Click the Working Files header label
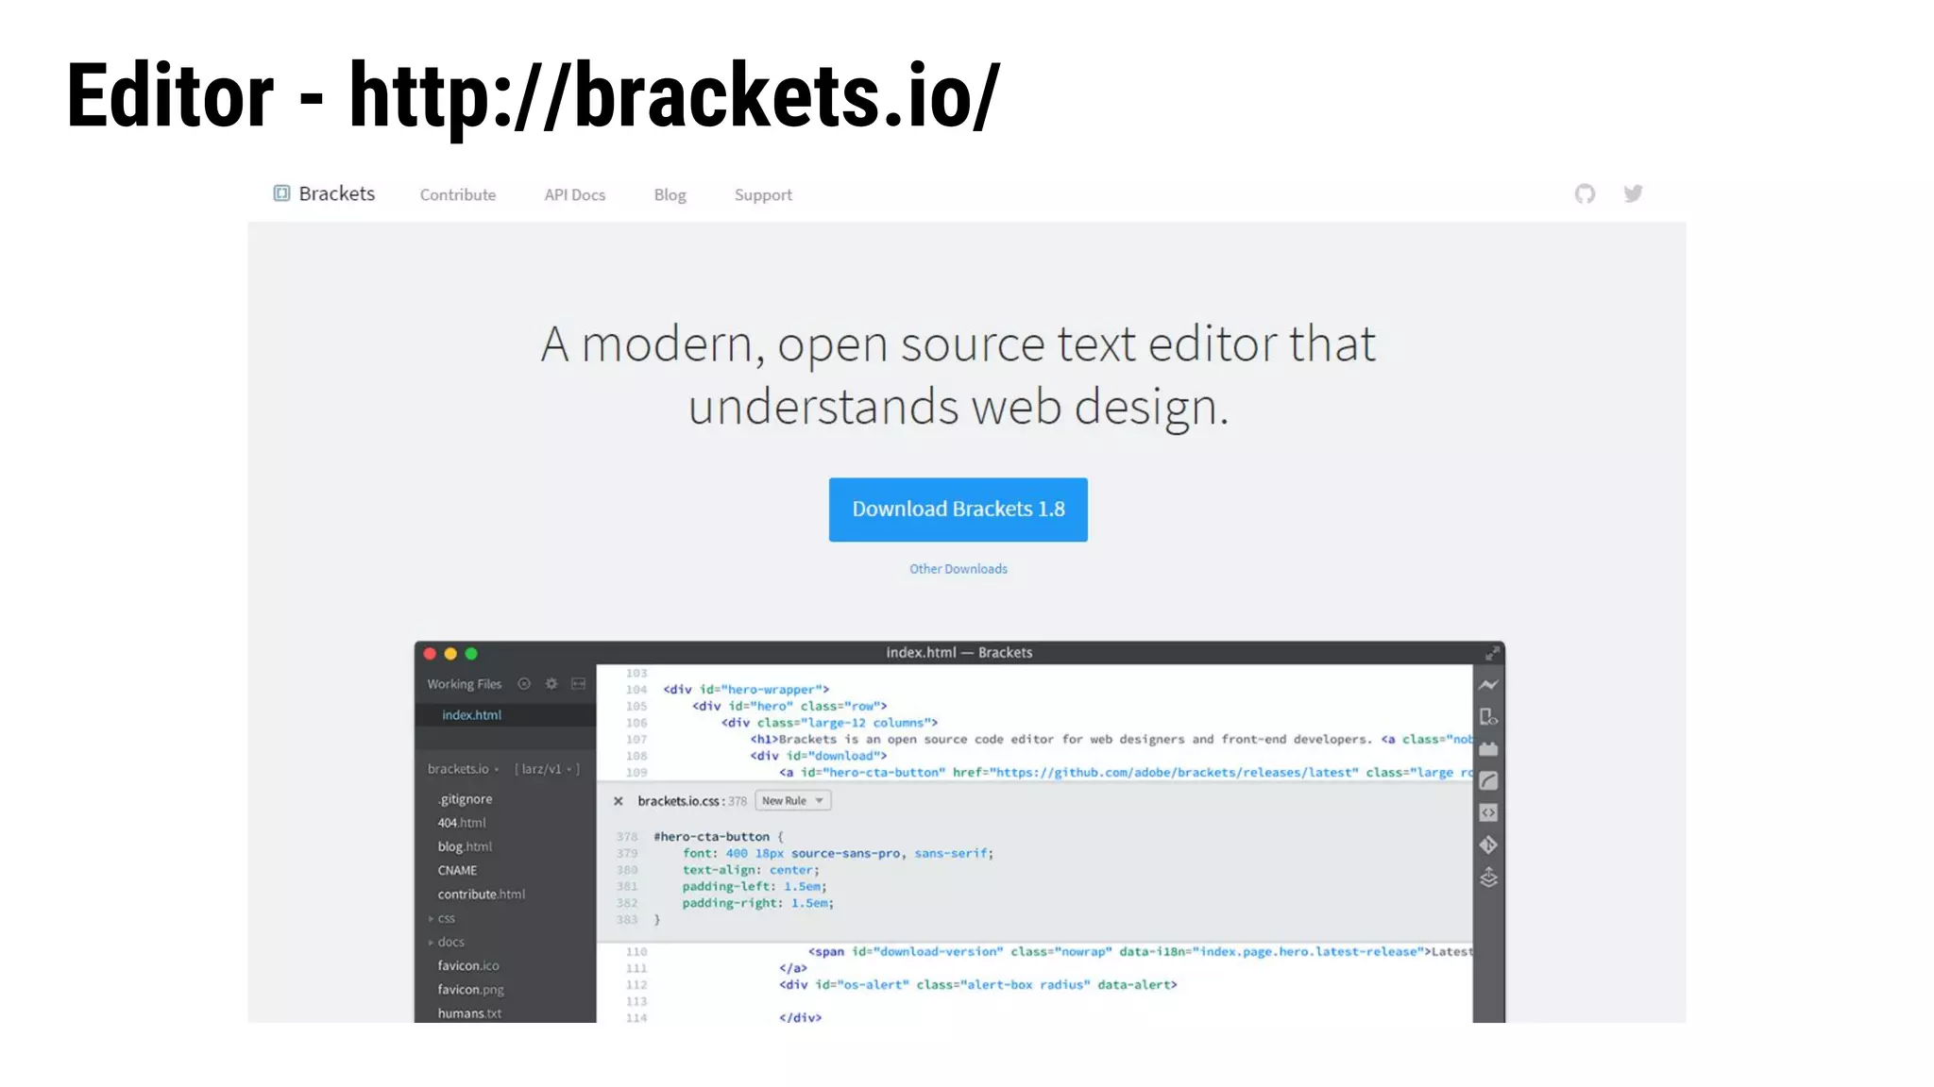 464,684
